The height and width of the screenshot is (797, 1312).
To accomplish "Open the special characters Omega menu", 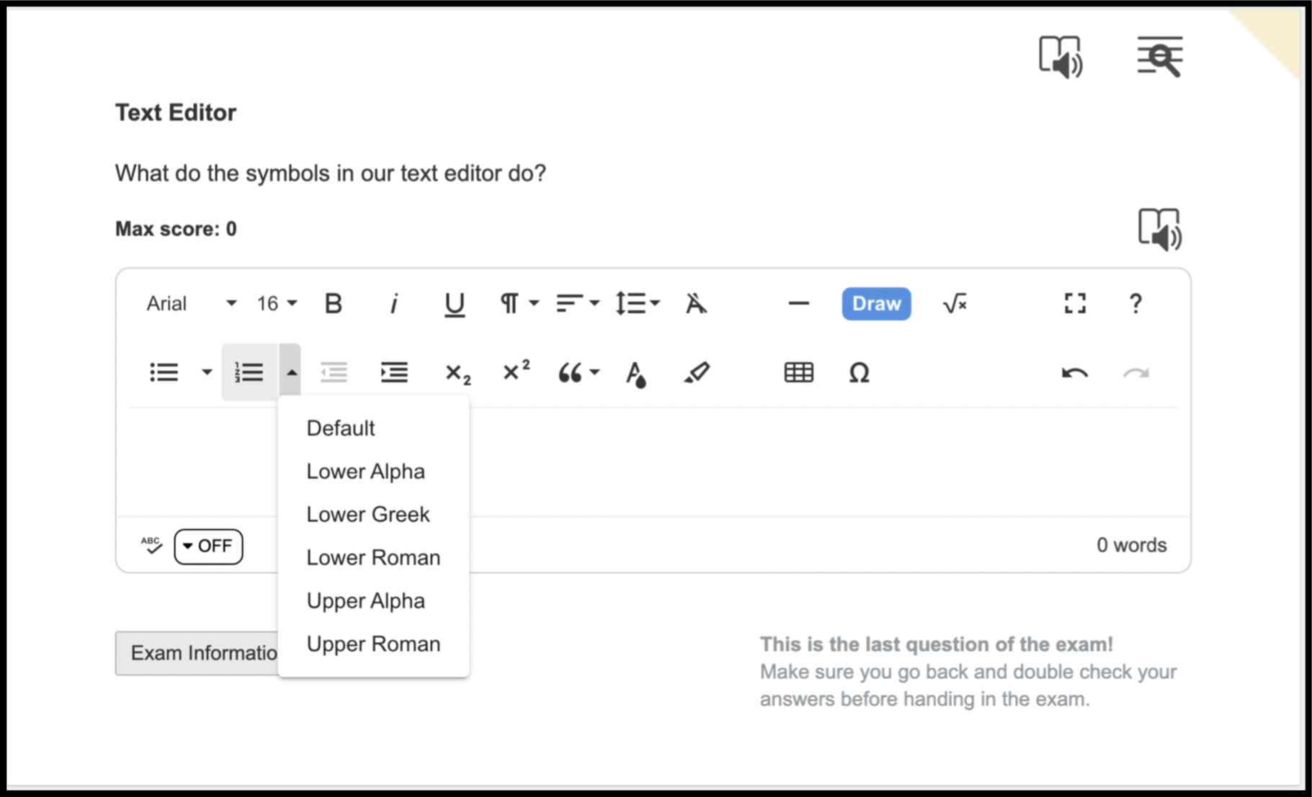I will (x=859, y=372).
